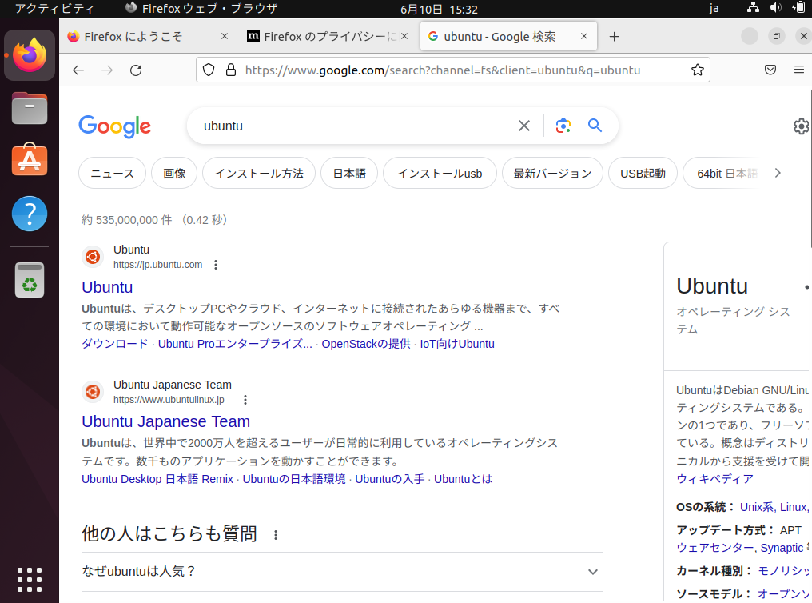Open the Trash from the dock
The image size is (812, 603).
pos(30,280)
